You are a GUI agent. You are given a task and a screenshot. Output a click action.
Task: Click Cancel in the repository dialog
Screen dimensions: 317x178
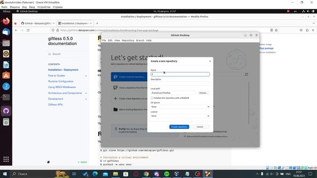pos(200,127)
